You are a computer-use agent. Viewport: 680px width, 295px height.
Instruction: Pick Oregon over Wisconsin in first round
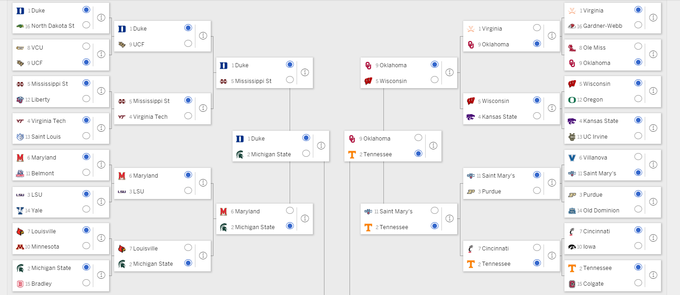click(x=638, y=98)
